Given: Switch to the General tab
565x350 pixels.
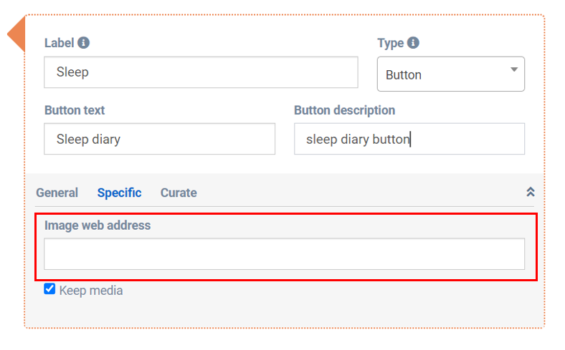Looking at the screenshot, I should (57, 193).
